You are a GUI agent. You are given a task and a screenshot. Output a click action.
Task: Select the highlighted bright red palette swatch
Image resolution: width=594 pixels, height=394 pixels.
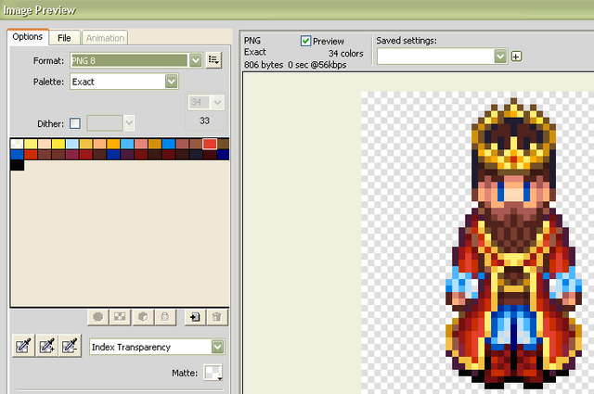click(x=210, y=144)
